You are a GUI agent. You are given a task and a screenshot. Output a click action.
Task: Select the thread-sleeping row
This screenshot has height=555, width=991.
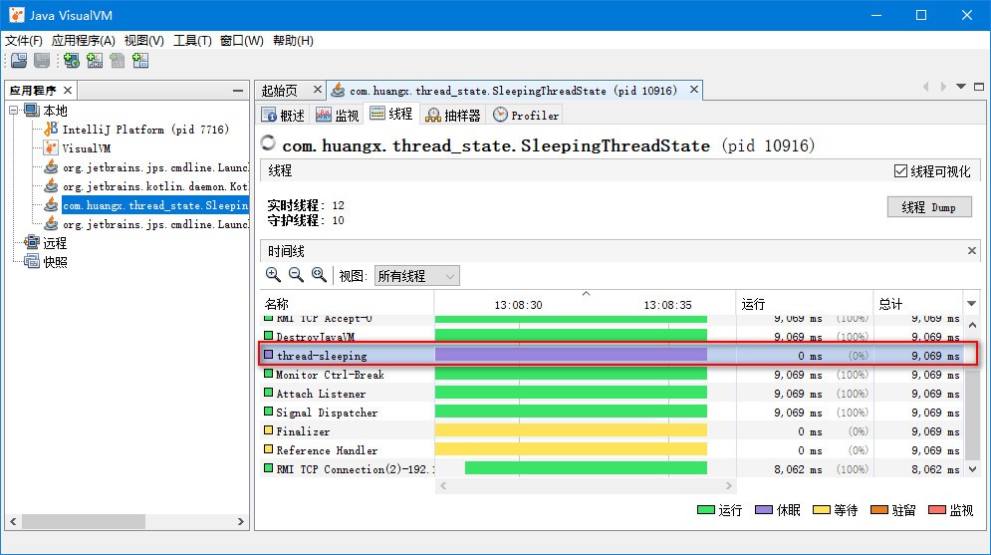pos(612,356)
